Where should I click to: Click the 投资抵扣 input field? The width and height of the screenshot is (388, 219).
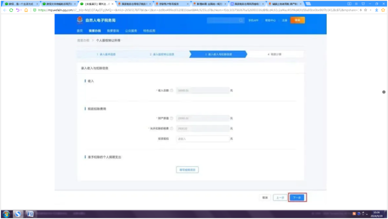(x=202, y=139)
